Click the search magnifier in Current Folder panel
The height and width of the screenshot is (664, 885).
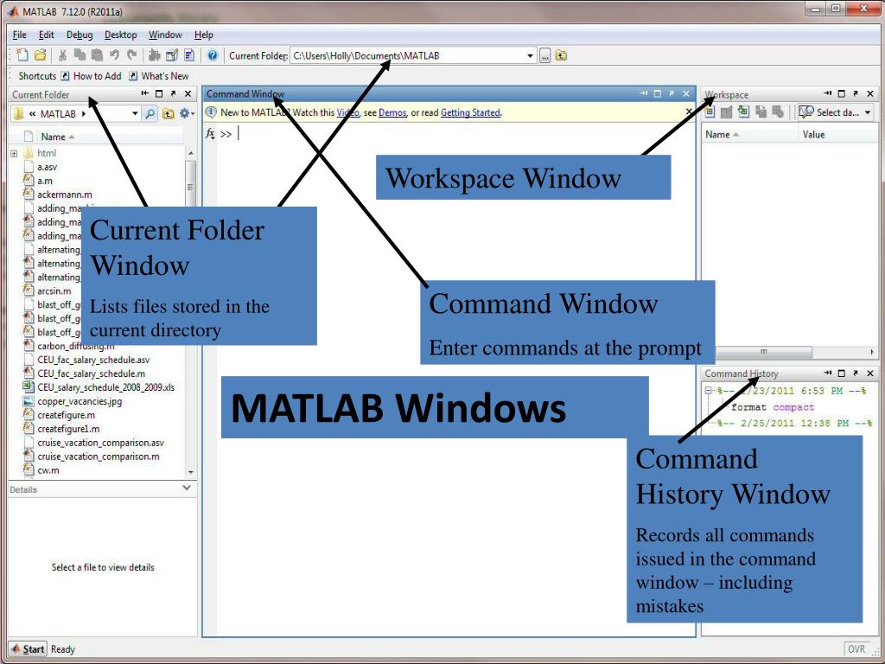[x=150, y=113]
